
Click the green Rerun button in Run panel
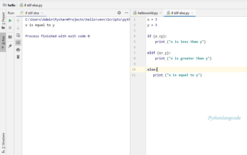(10, 21)
